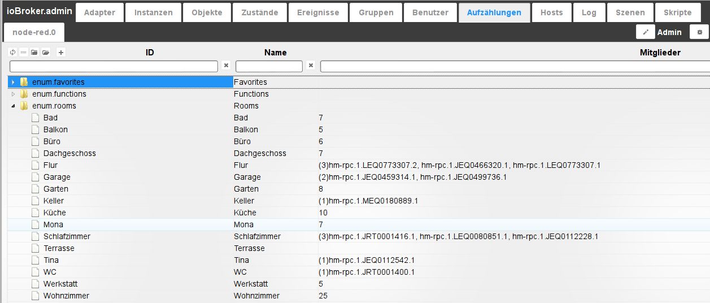Collapse the enum.rooms folder
The image size is (710, 303).
coord(14,106)
